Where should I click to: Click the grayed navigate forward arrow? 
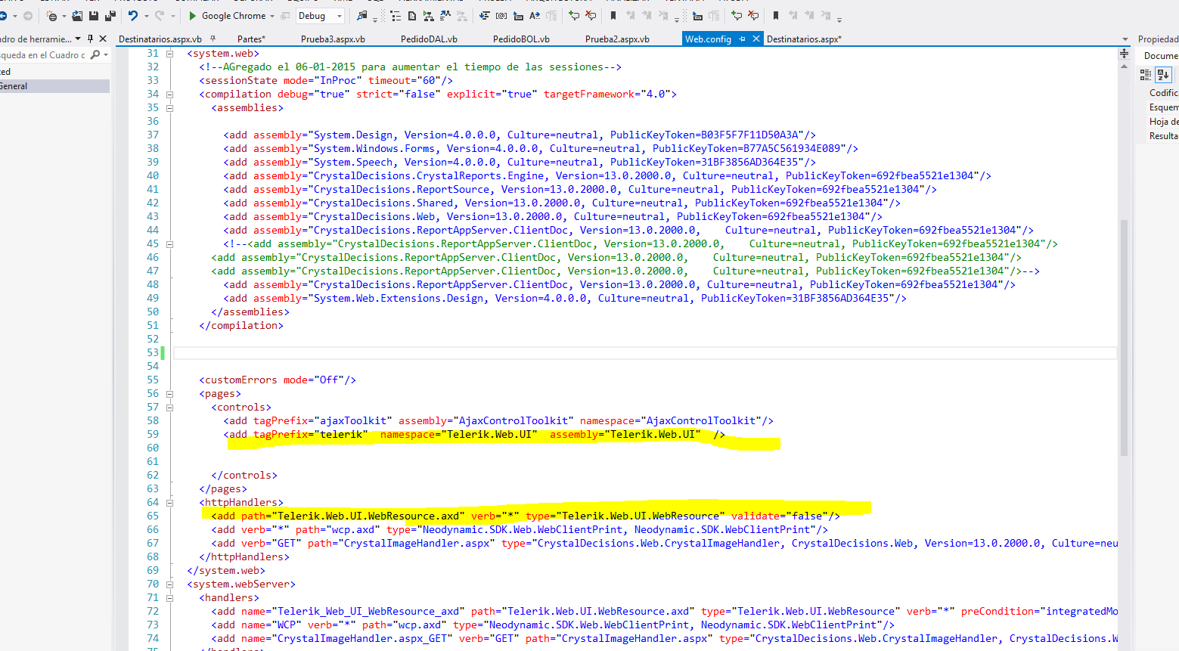(x=28, y=16)
